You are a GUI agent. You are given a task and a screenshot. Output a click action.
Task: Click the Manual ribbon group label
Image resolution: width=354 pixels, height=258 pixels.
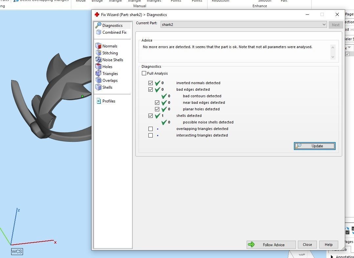140,6
